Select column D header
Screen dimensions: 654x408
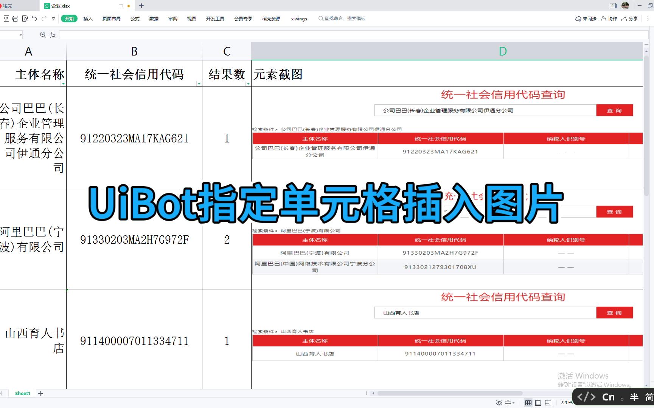tap(447, 51)
